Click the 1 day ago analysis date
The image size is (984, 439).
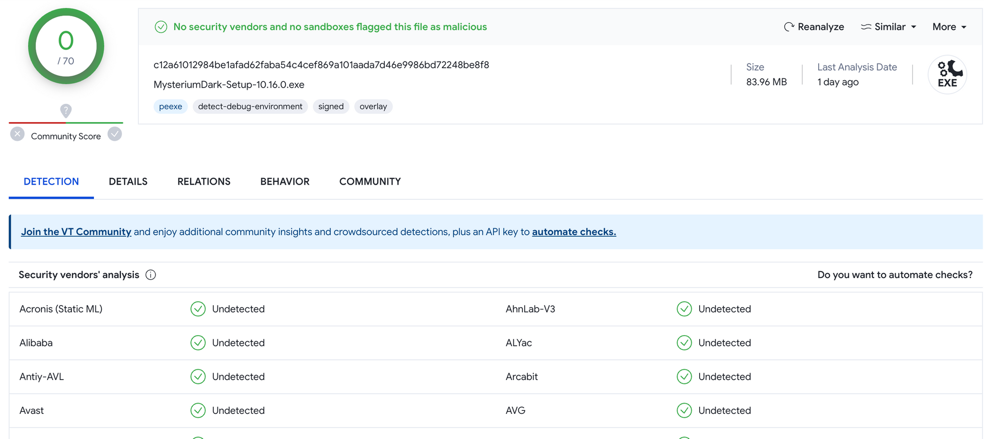pos(838,82)
